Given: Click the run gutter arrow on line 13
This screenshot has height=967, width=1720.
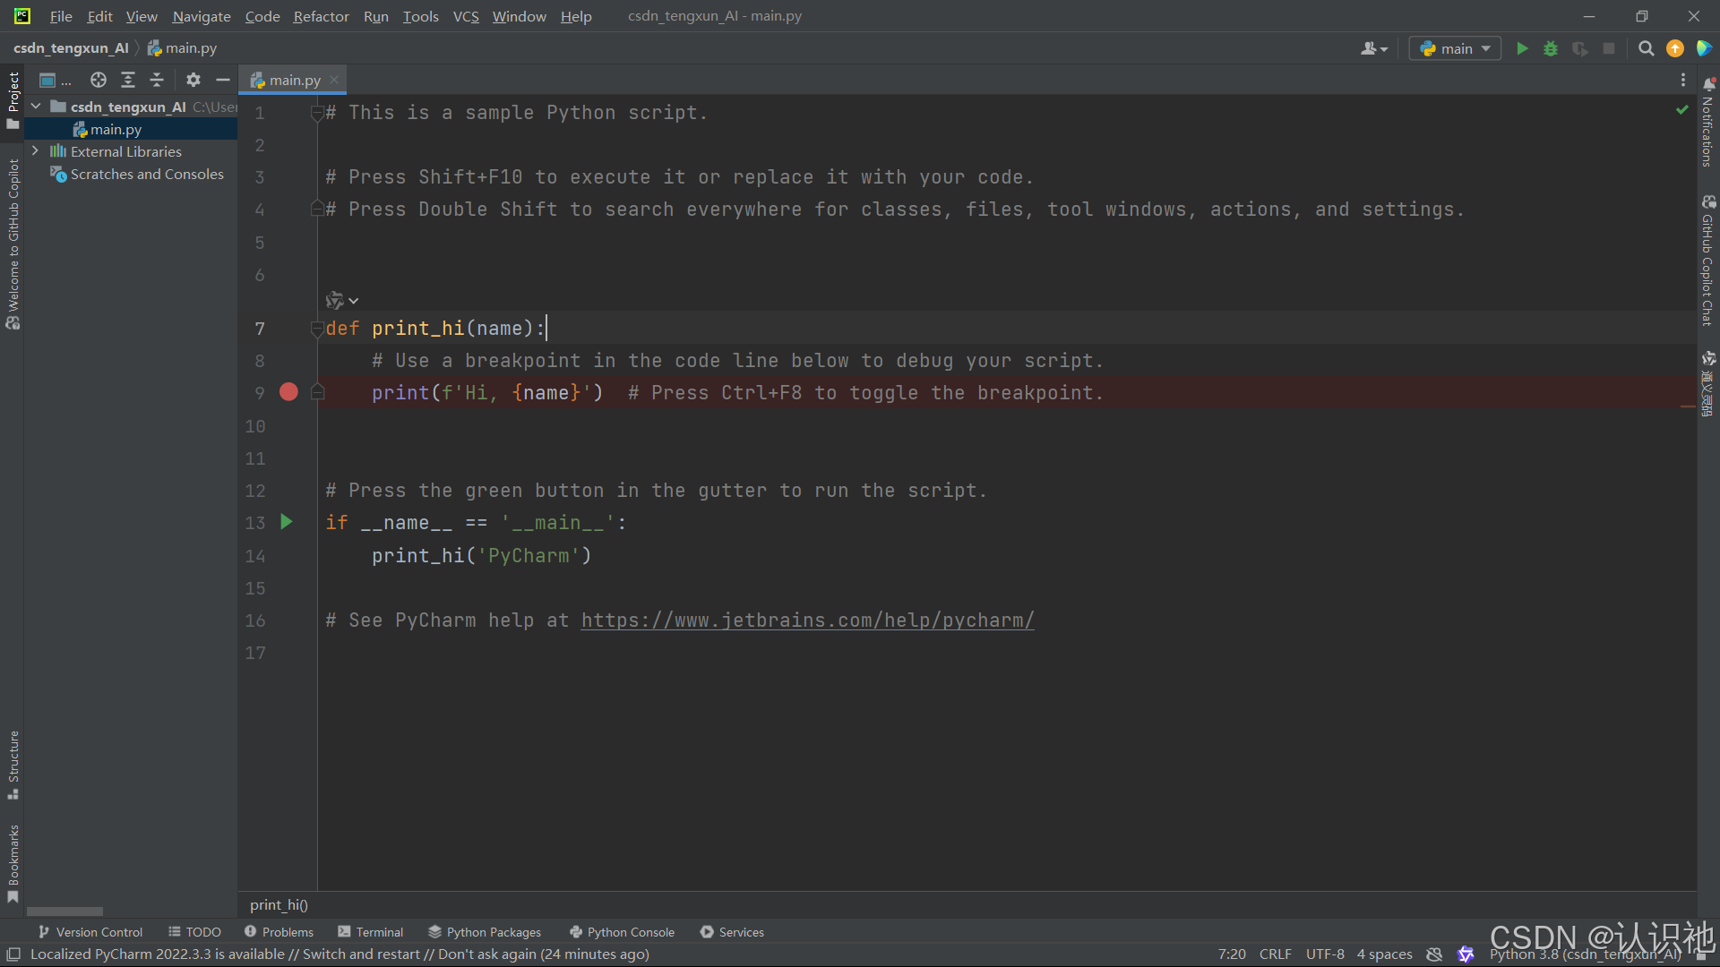Looking at the screenshot, I should 287,522.
